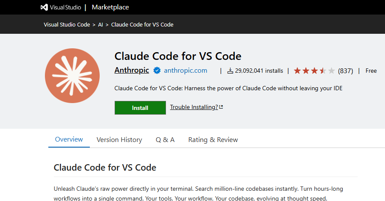Viewport: 385px width, 201px height.
Task: Click the 29,092,041 installs text
Action: coord(259,71)
